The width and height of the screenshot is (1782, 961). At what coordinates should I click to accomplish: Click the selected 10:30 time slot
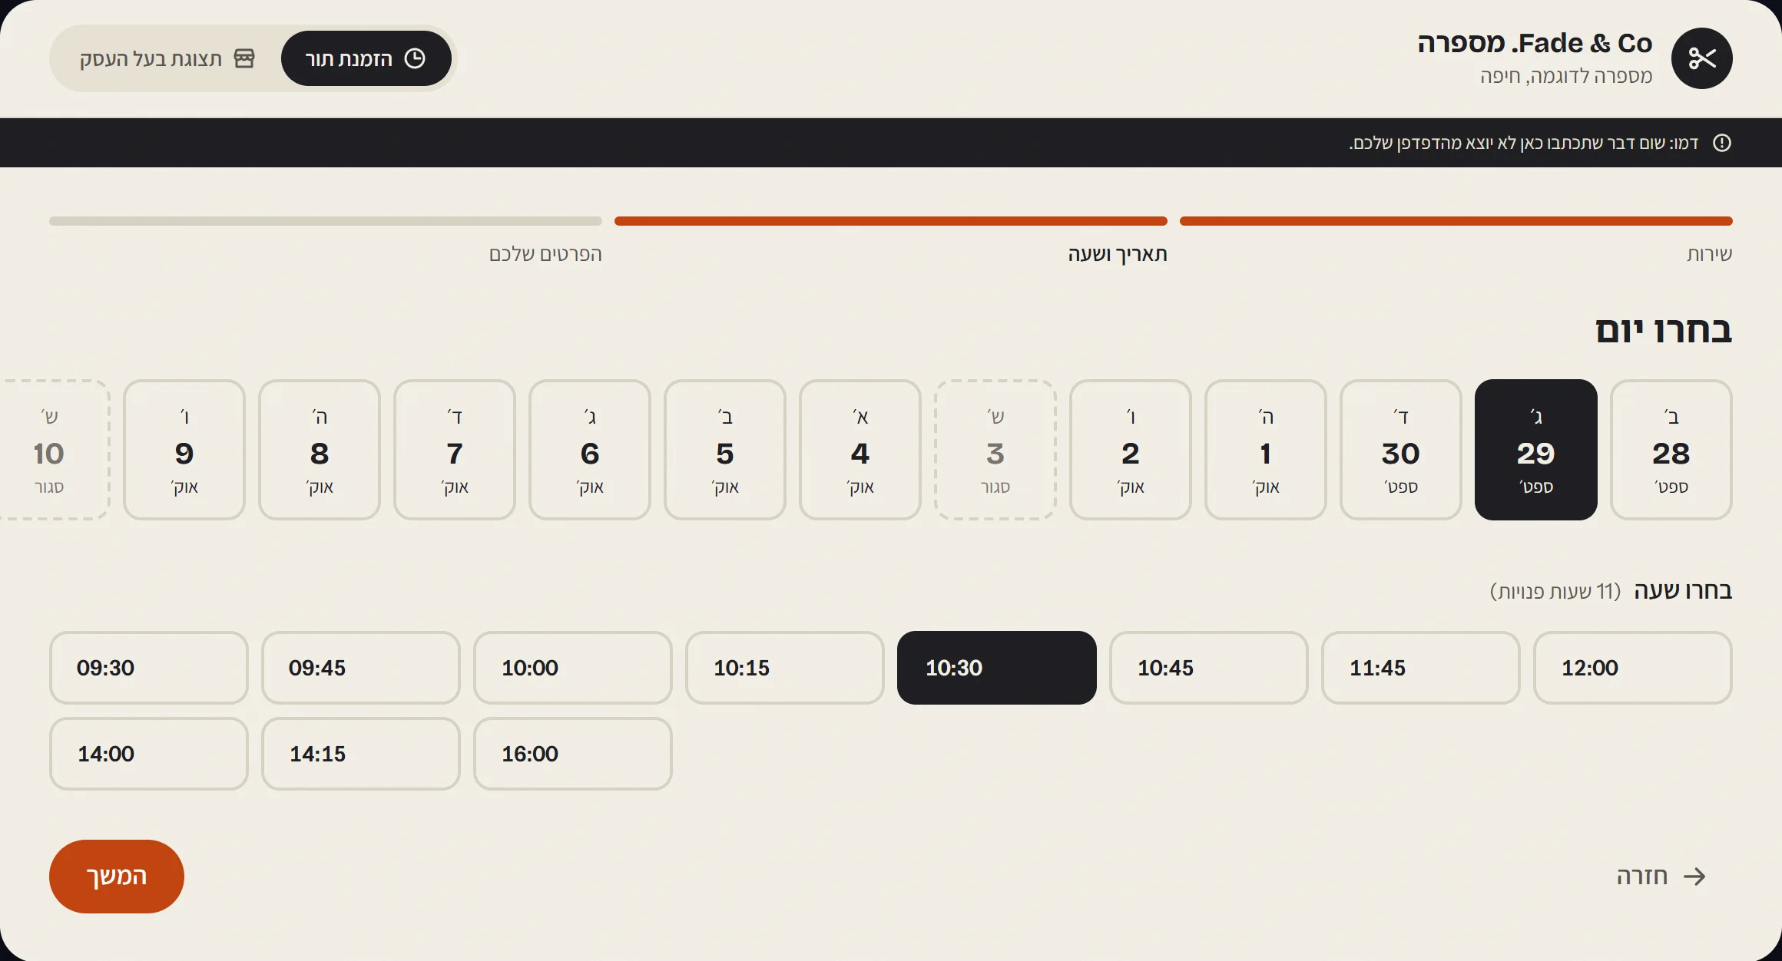coord(997,668)
